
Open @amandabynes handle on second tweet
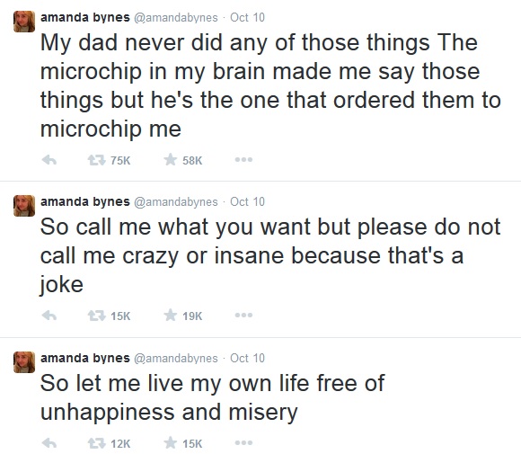(x=176, y=202)
